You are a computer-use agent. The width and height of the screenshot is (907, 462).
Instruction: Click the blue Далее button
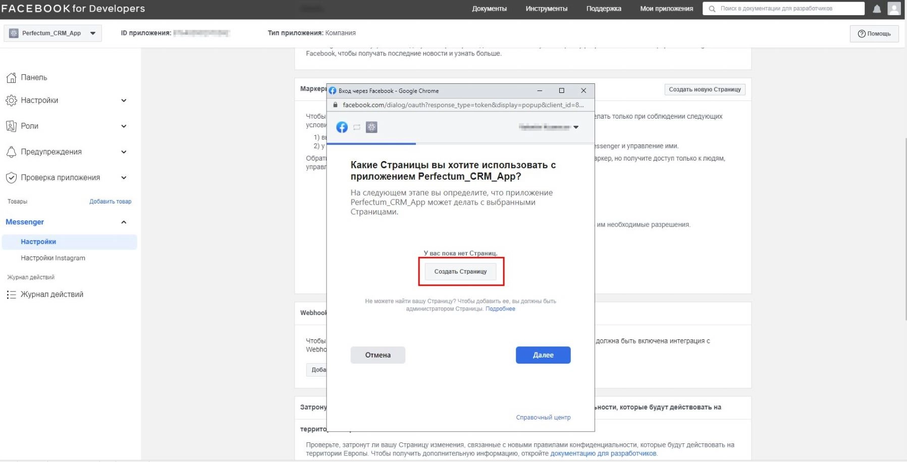click(x=543, y=355)
